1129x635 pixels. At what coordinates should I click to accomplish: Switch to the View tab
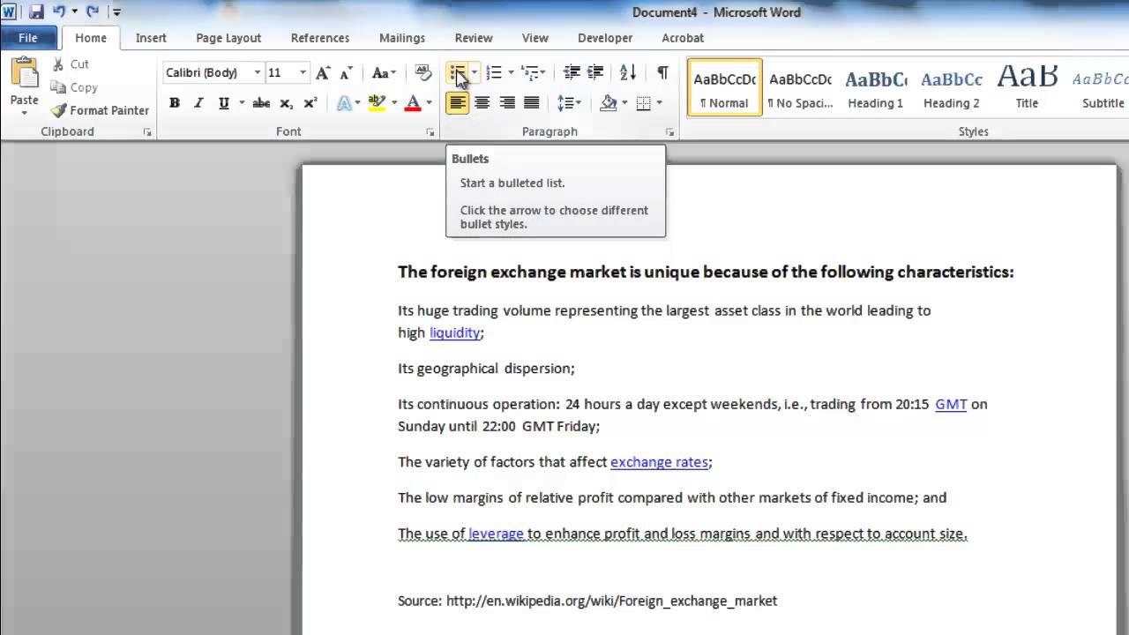pyautogui.click(x=535, y=38)
